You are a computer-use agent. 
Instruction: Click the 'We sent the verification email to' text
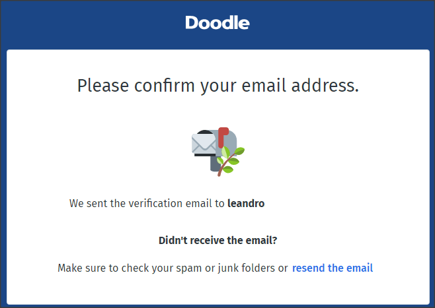click(147, 203)
